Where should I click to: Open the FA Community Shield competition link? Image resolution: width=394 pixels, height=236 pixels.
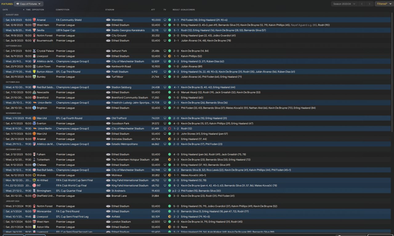pyautogui.click(x=69, y=20)
